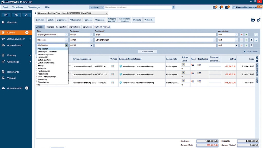Screen dimensions: 263x148
Task: Click the Exportieren button
Action: 62,20
